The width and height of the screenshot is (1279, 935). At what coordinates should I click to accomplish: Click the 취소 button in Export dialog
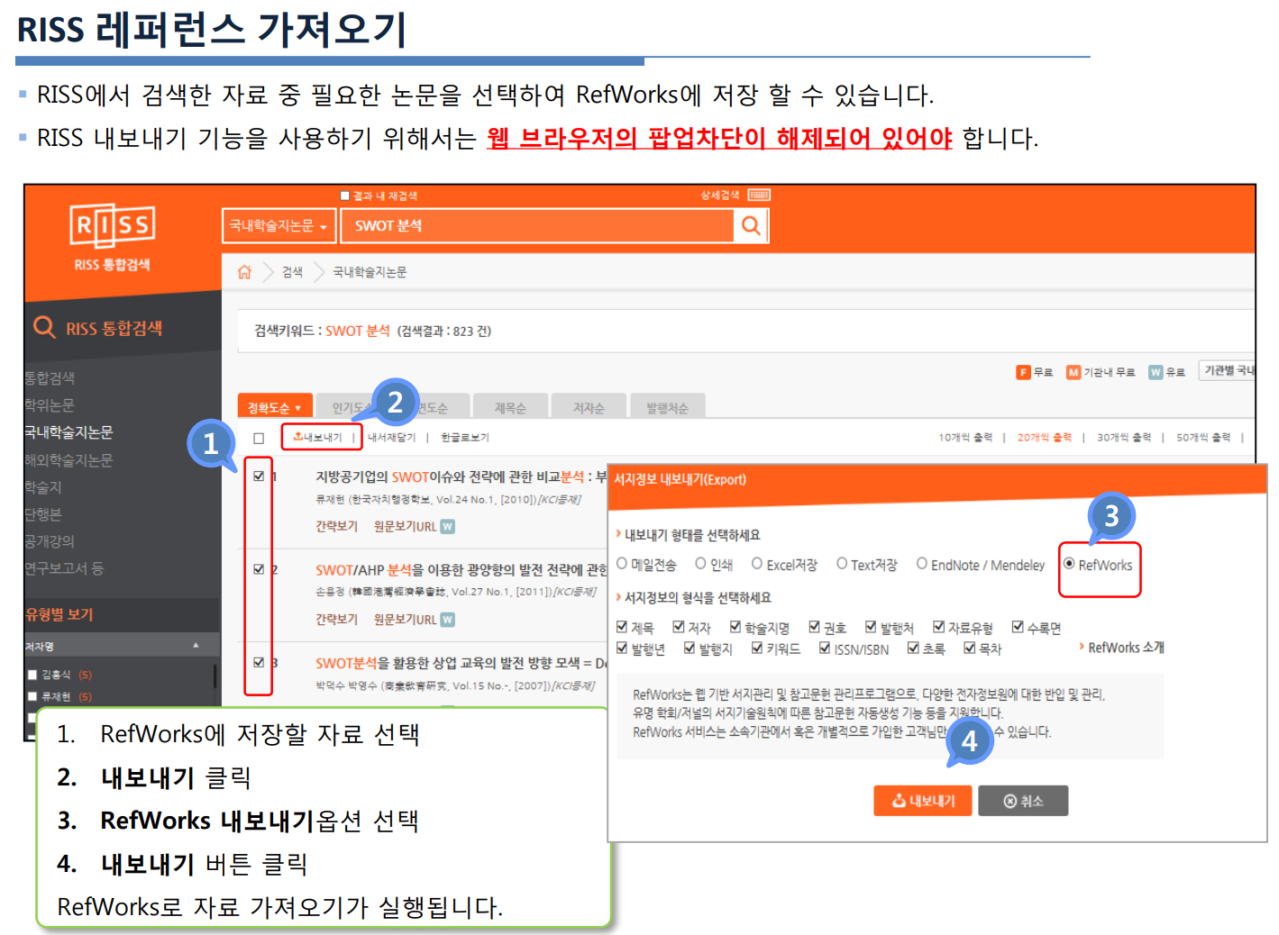(x=1023, y=801)
